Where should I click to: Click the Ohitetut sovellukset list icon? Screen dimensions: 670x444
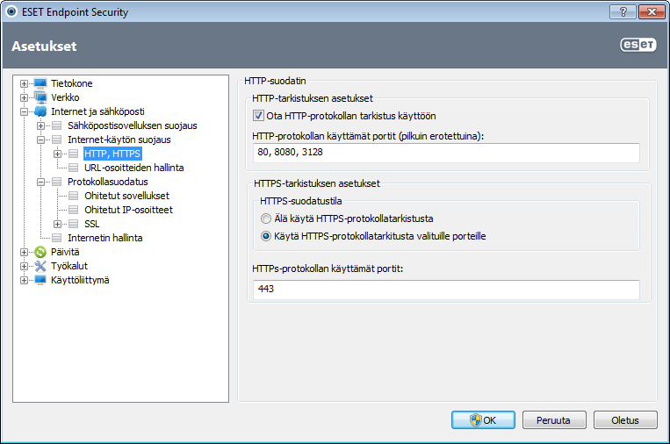74,196
